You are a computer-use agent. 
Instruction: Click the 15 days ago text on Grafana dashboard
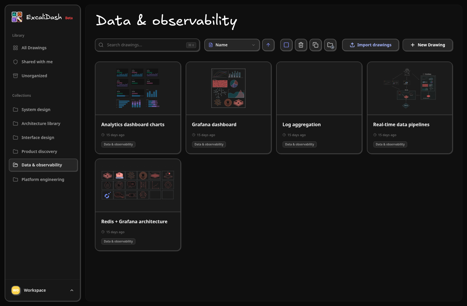click(206, 135)
